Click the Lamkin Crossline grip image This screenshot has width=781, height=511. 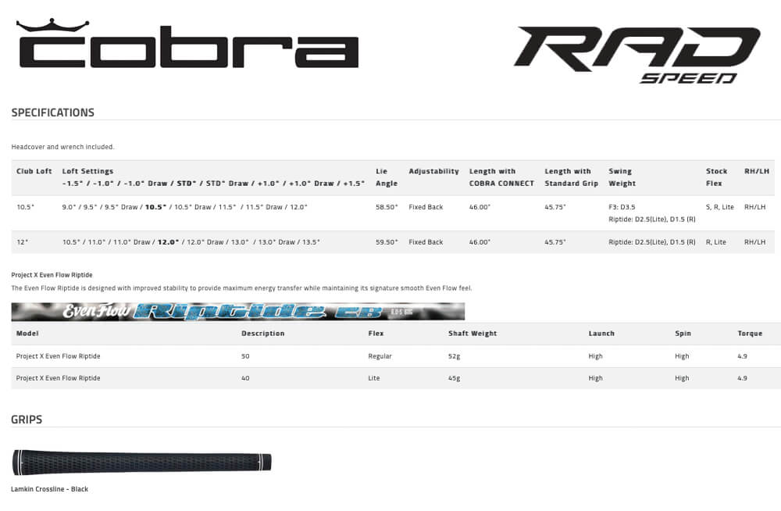coord(141,462)
